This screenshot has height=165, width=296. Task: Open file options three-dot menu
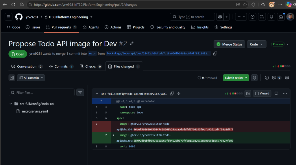pyautogui.click(x=285, y=94)
